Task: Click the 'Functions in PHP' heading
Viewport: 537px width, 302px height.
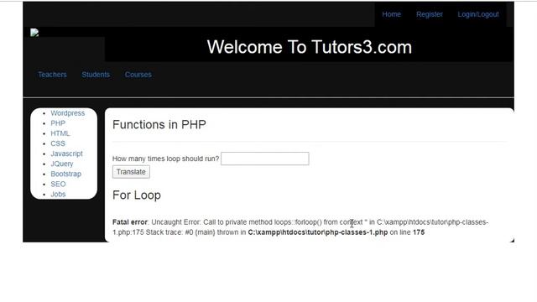Action: click(x=159, y=125)
